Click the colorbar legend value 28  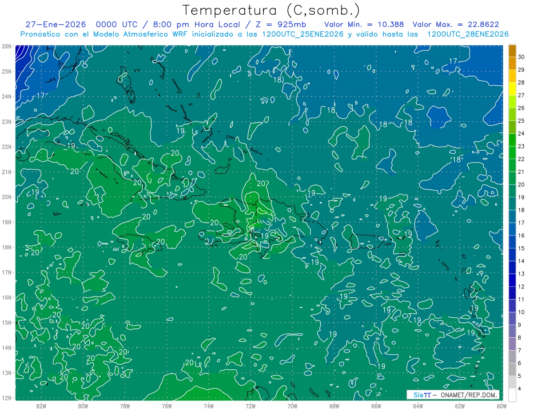[x=521, y=83]
